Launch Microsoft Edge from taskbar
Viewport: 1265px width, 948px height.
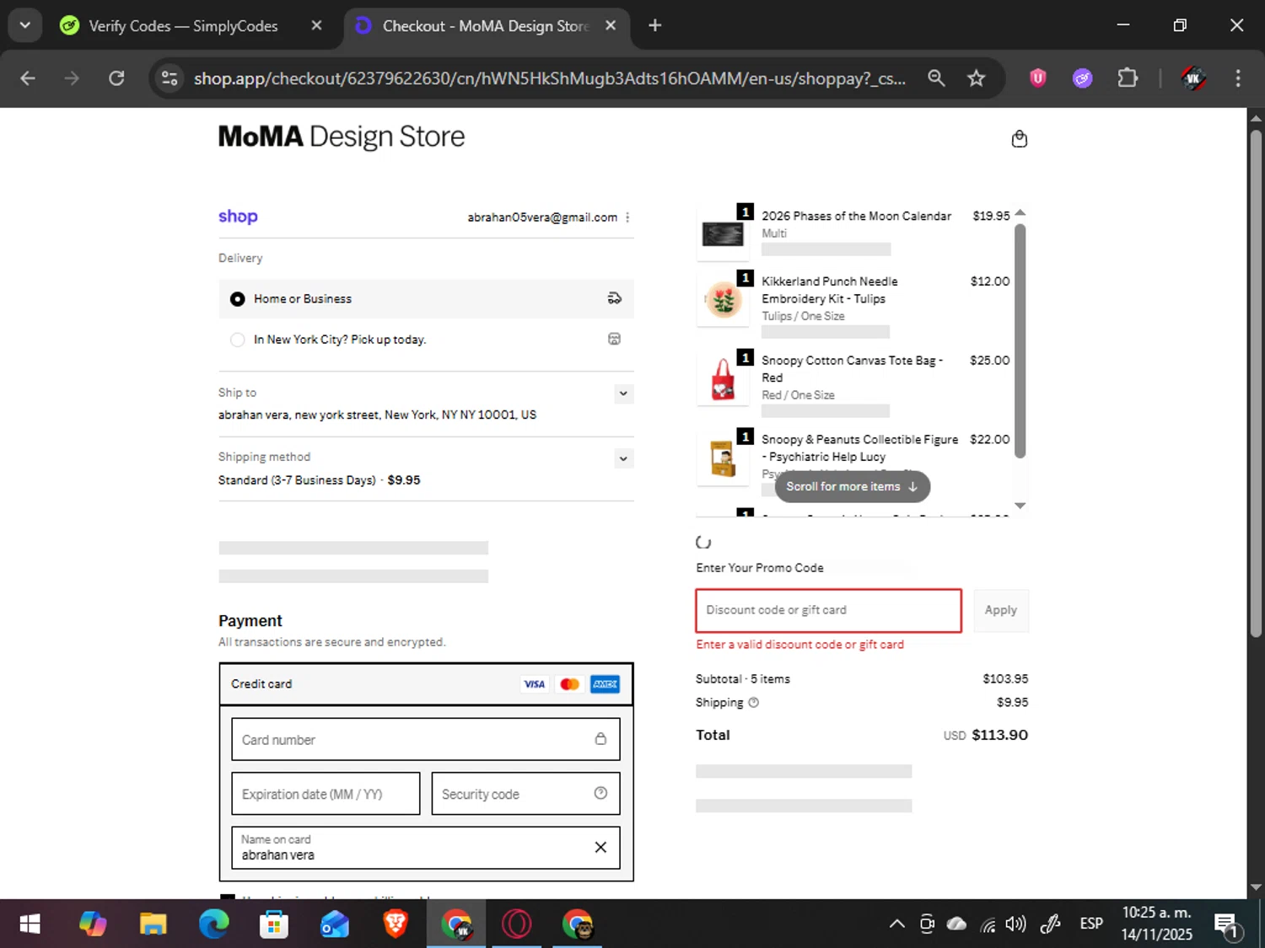click(x=213, y=924)
